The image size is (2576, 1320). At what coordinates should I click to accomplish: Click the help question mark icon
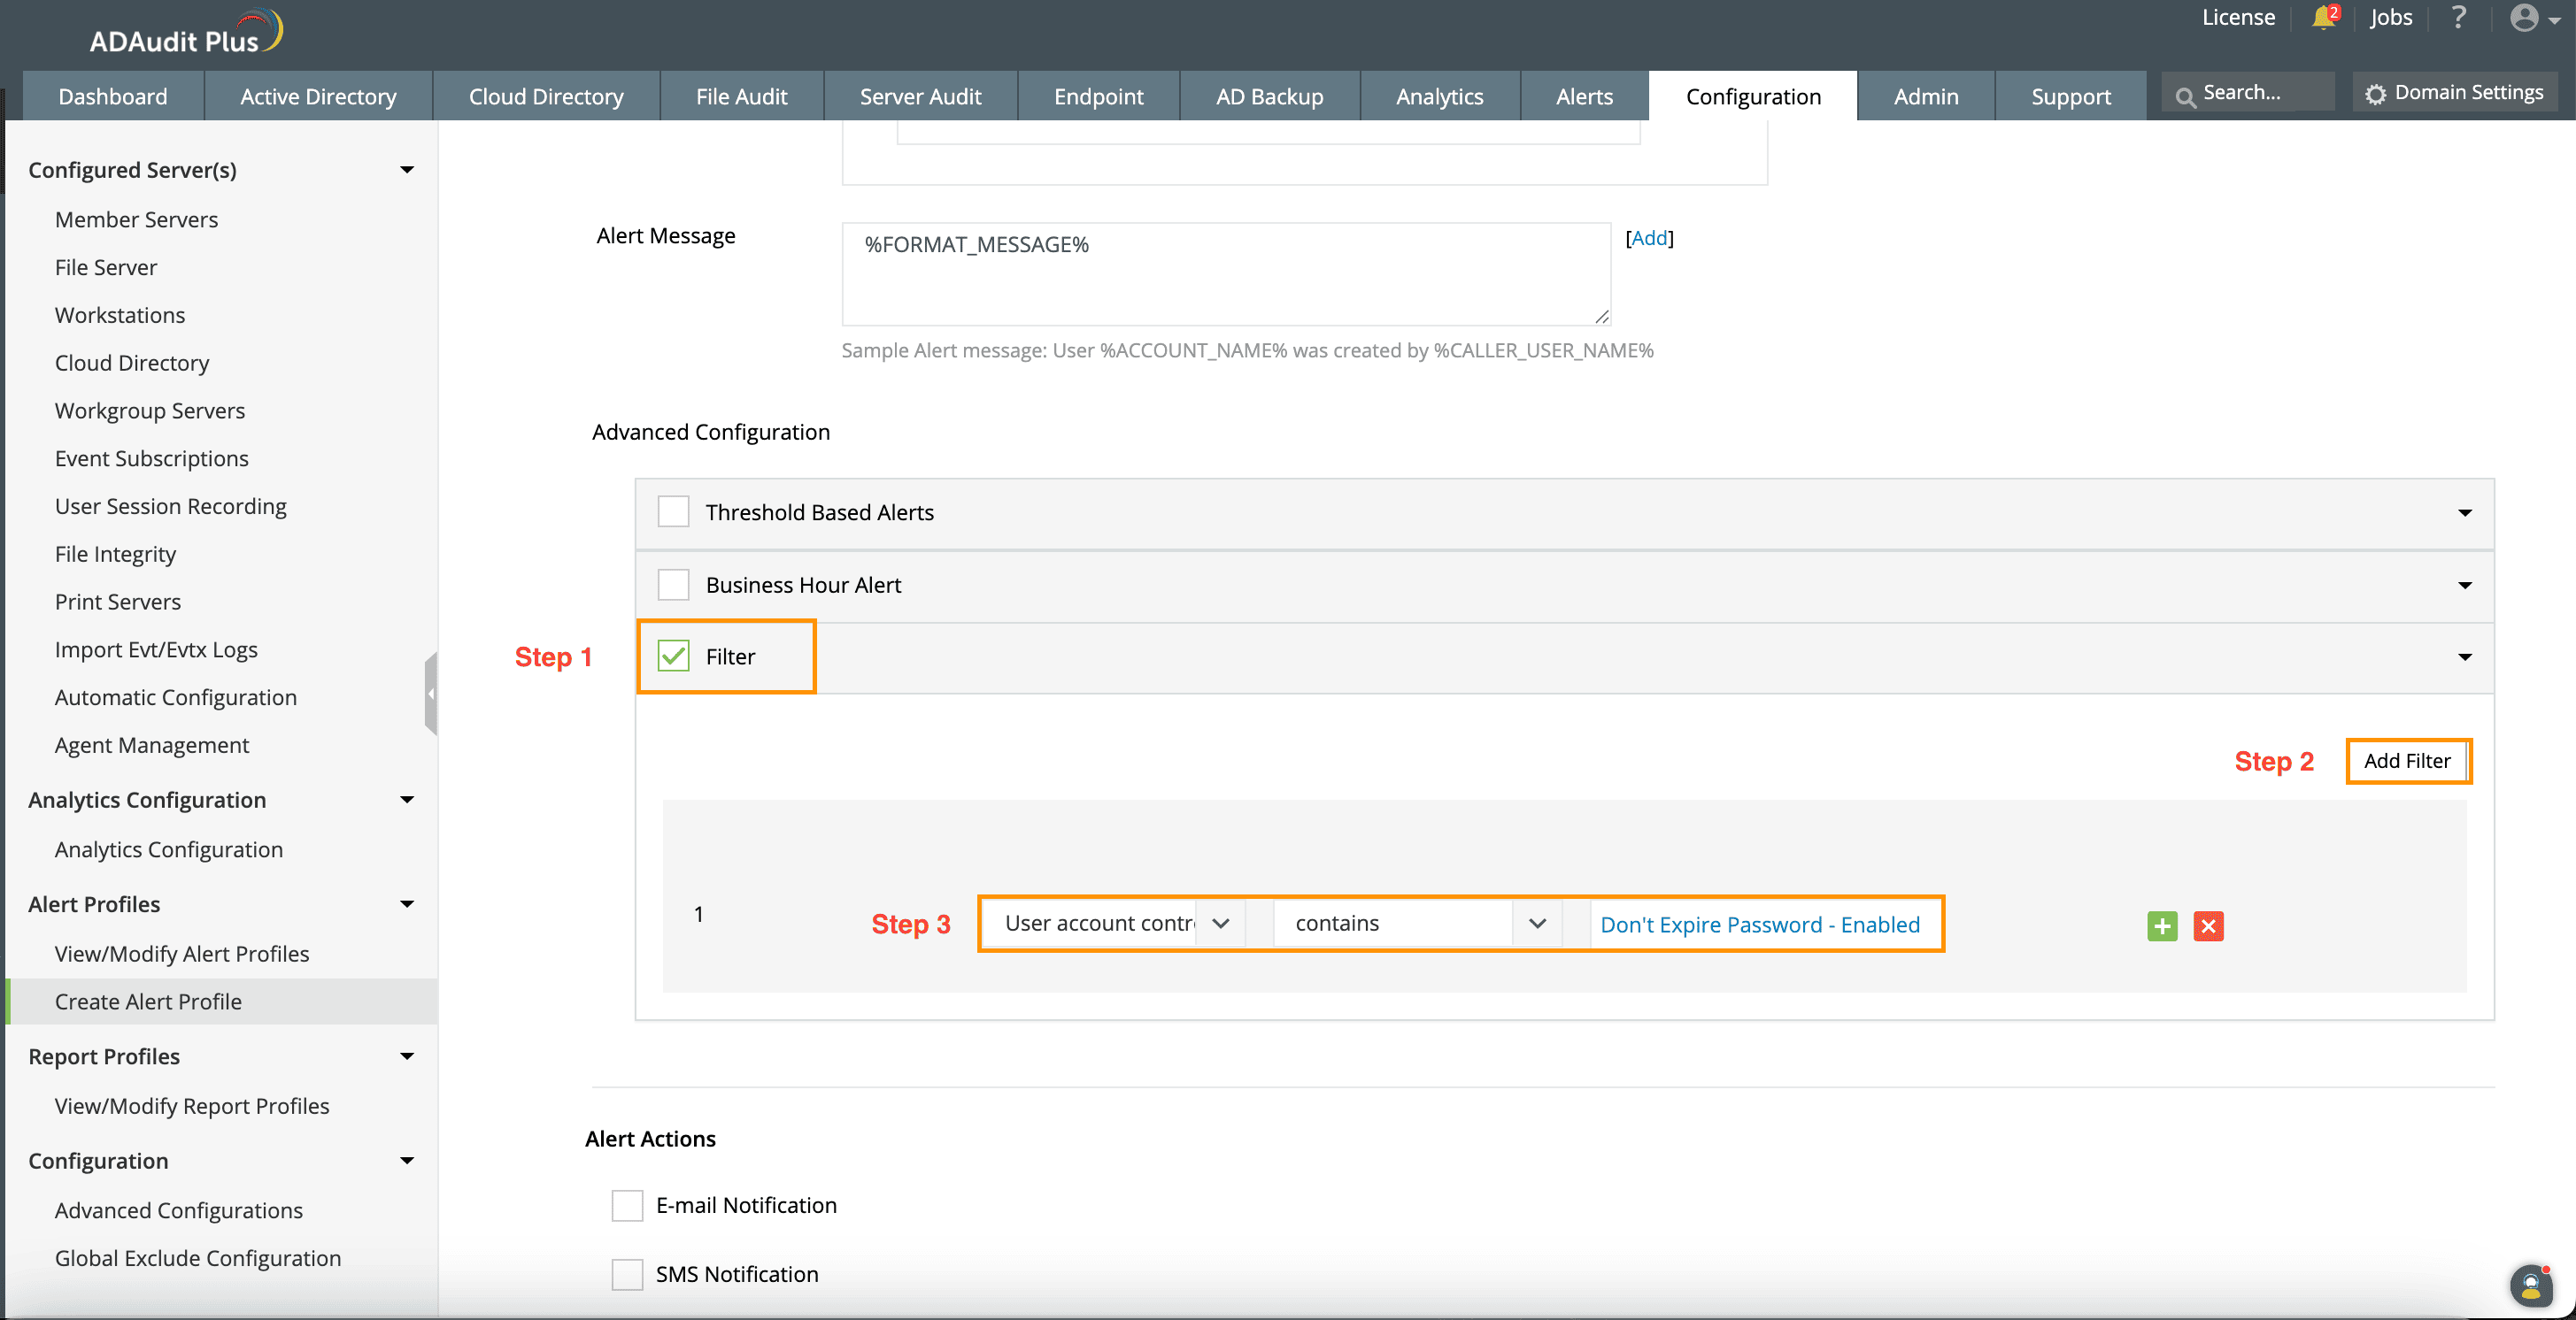(2458, 18)
